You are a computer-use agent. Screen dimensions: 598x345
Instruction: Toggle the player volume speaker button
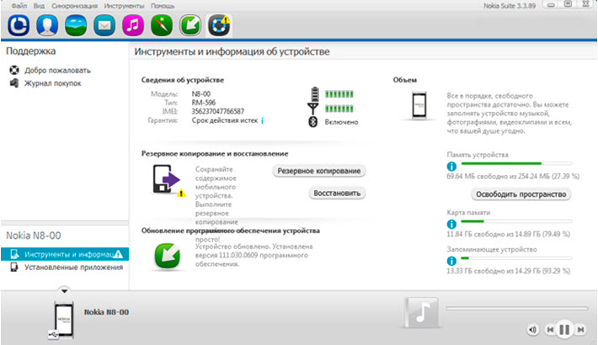(x=533, y=329)
